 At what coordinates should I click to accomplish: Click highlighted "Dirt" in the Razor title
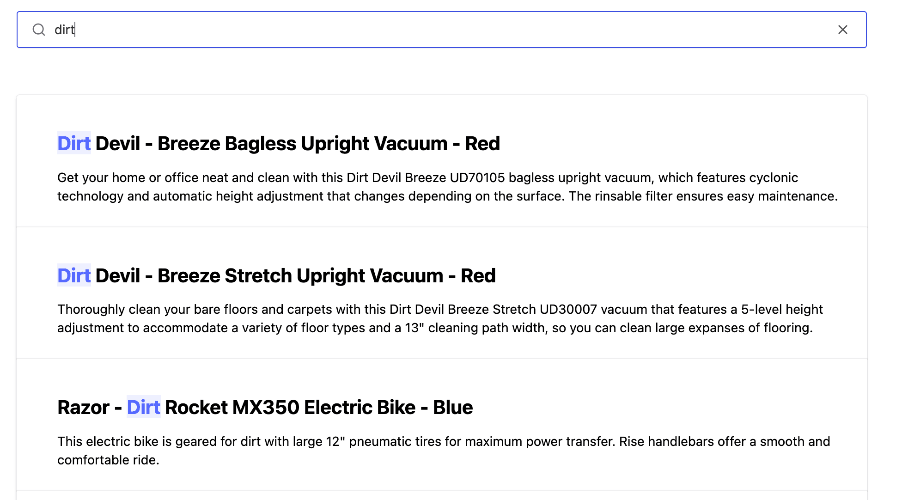coord(143,408)
